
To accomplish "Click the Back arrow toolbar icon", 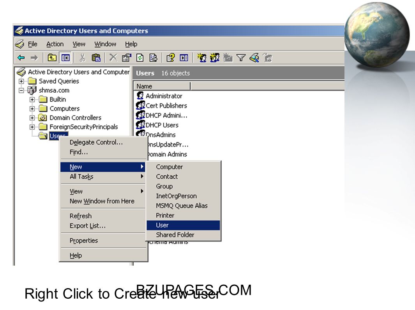I will click(21, 58).
